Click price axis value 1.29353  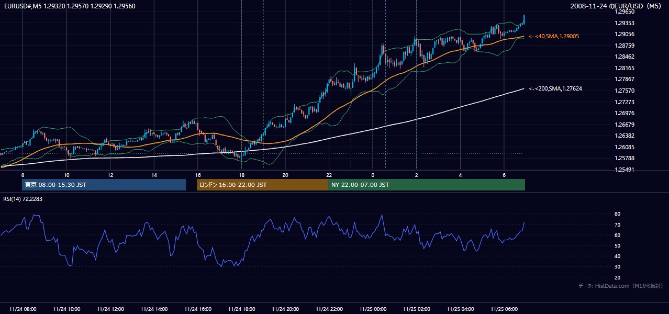pos(625,23)
